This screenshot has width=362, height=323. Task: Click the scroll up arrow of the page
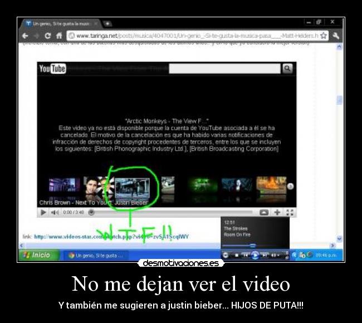pos(339,47)
